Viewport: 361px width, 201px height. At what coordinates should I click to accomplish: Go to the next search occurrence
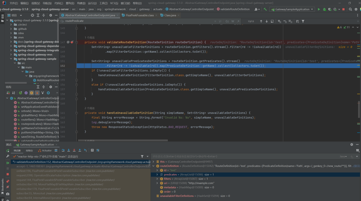pos(267,21)
